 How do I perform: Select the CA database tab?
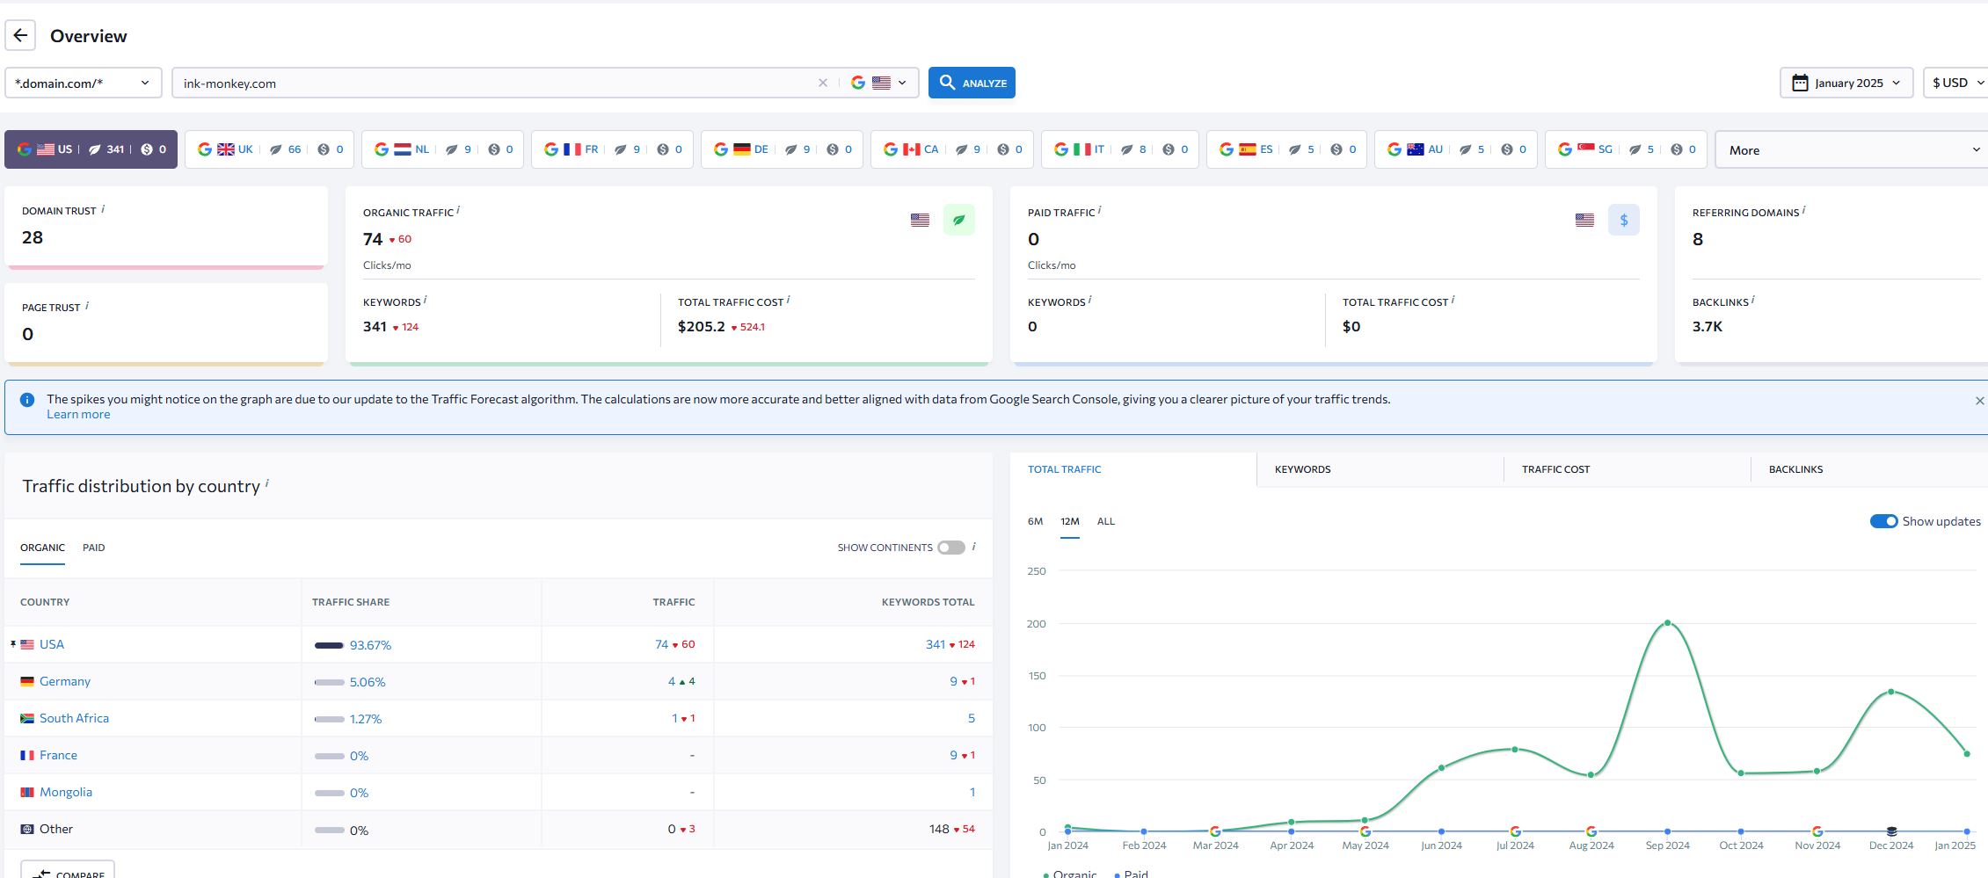[x=952, y=149]
